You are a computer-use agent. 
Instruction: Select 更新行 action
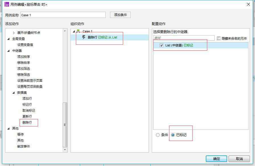(x=27, y=116)
